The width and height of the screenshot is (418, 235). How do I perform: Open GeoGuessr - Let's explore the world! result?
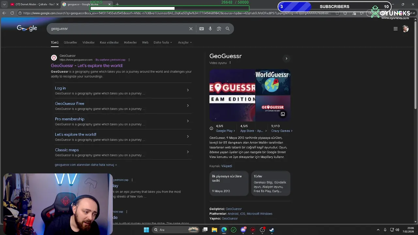click(x=87, y=66)
